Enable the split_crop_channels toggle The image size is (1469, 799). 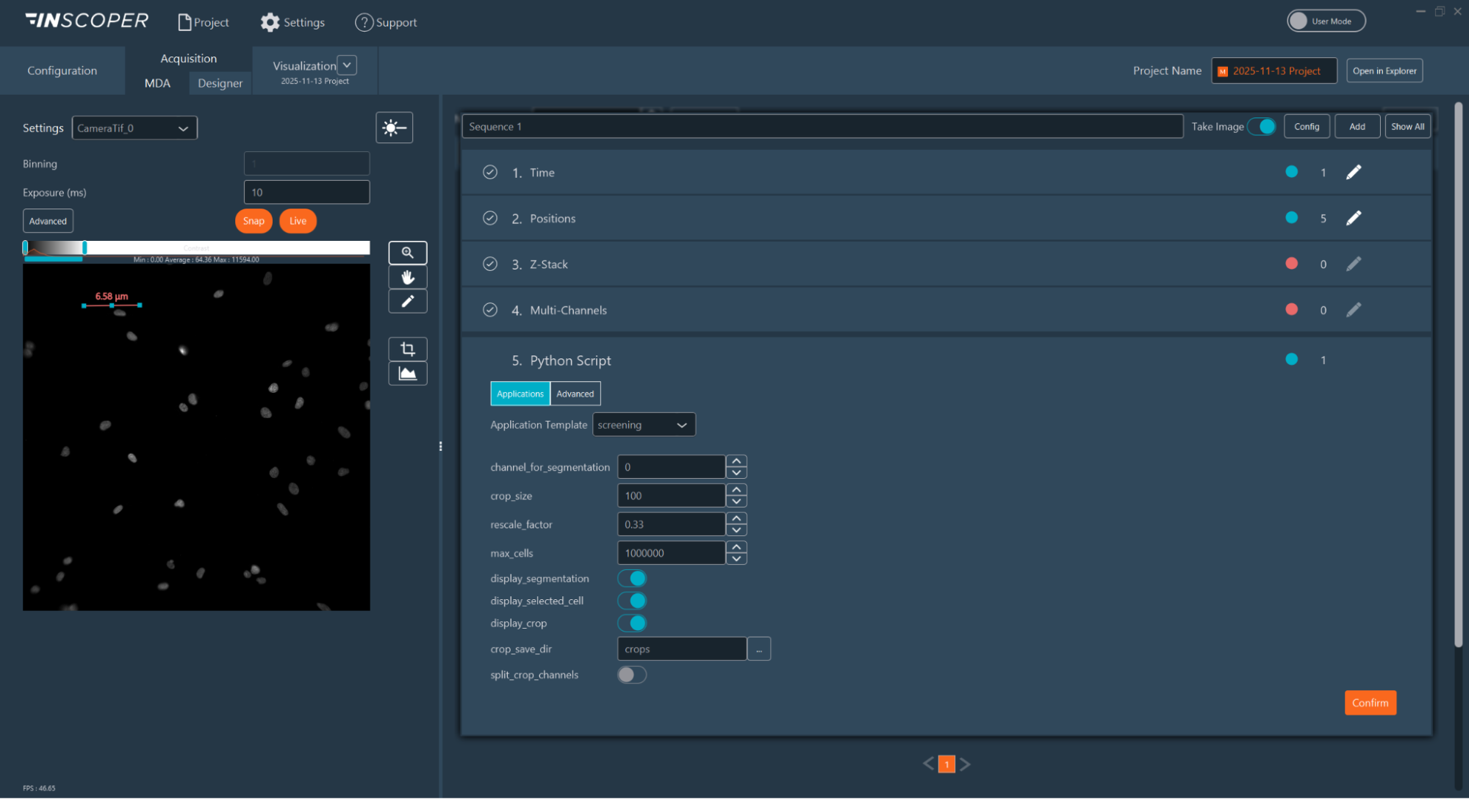pyautogui.click(x=632, y=675)
